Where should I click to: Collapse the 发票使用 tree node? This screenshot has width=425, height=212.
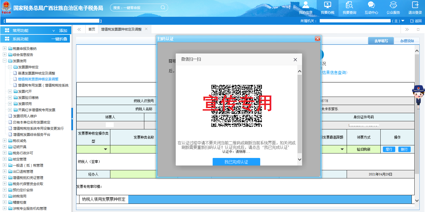[x=4, y=61]
